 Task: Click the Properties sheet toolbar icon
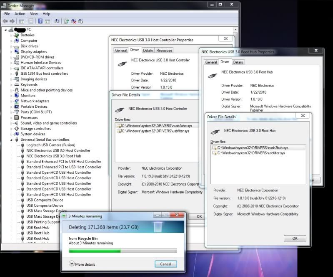click(31, 21)
